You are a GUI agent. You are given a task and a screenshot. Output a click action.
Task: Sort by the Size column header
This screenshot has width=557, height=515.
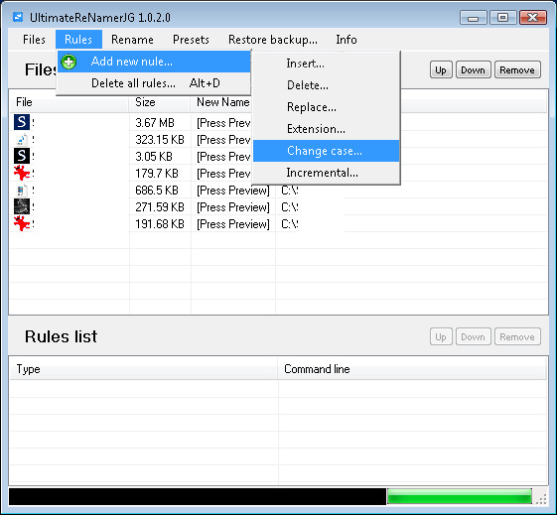[160, 102]
